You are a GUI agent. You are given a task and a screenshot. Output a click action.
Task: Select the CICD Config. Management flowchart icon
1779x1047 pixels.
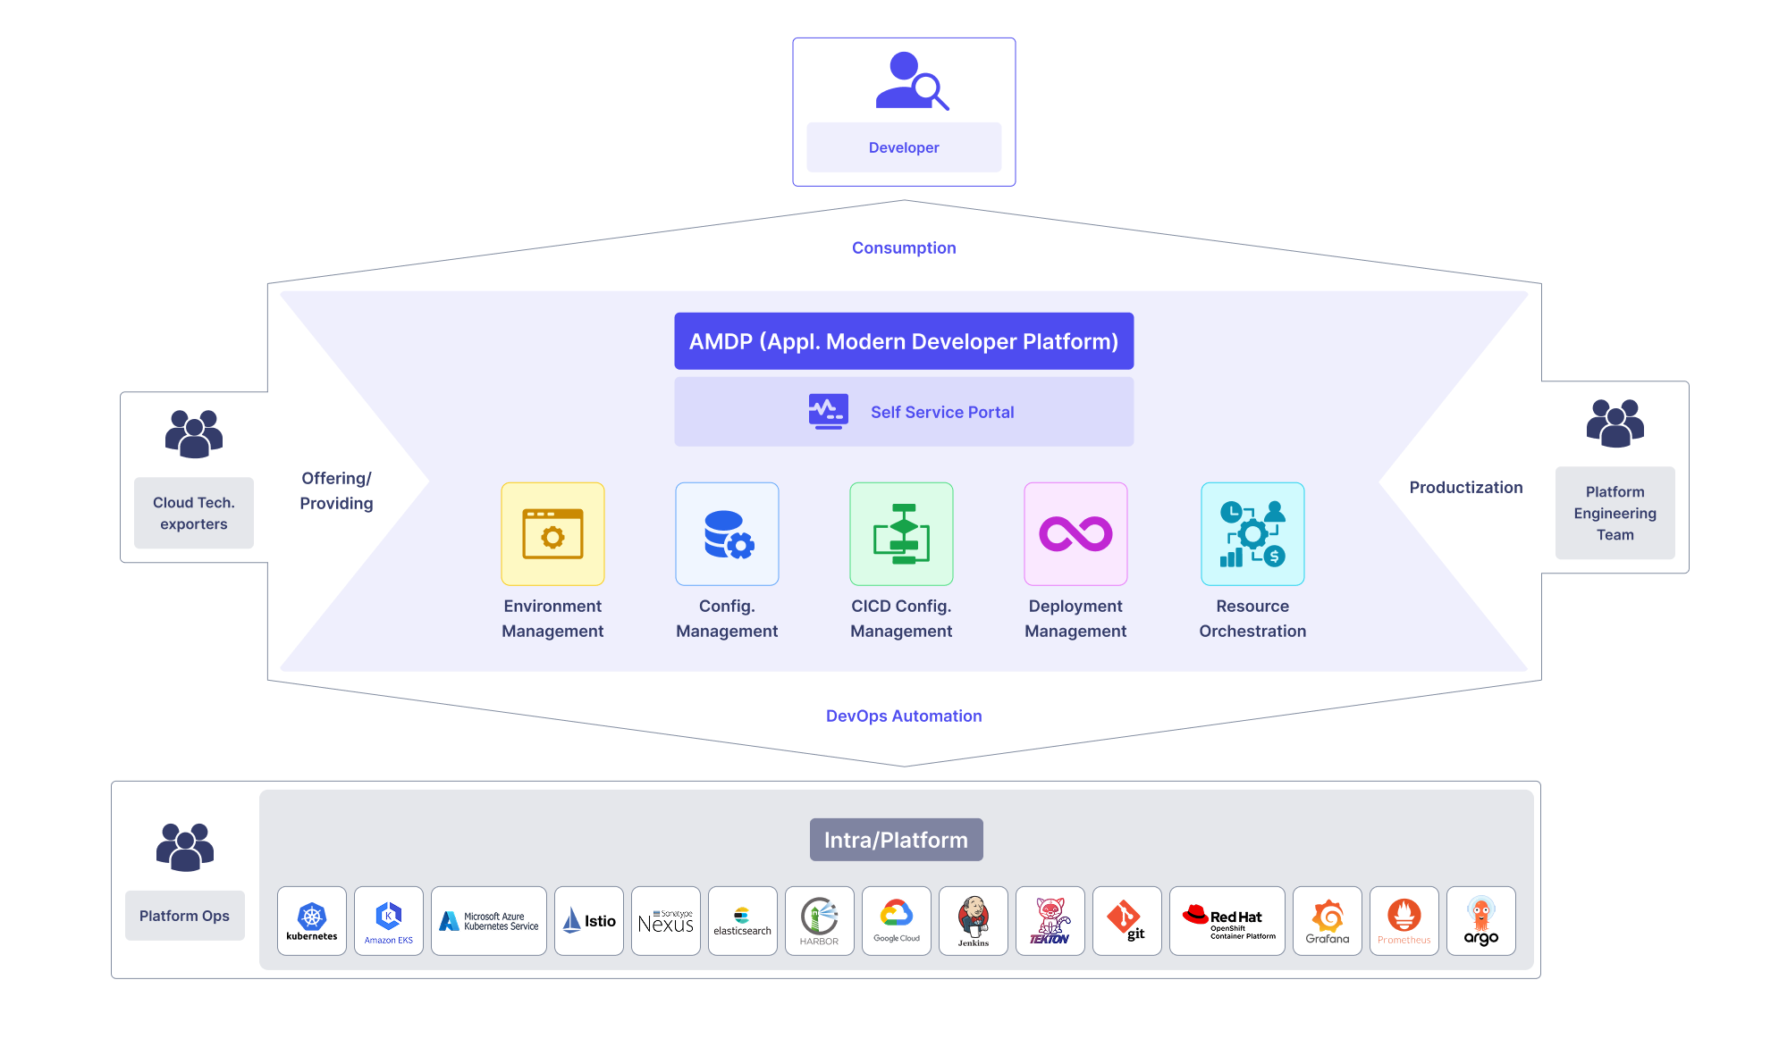click(901, 534)
